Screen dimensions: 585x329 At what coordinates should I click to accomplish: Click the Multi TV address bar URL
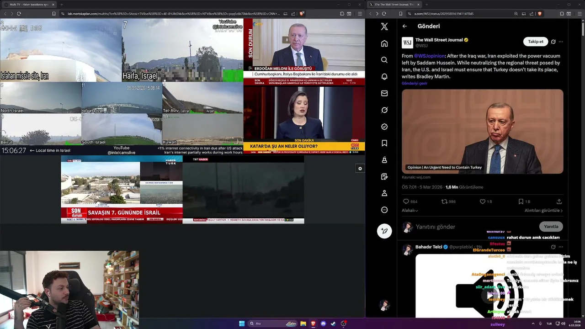coord(174,14)
